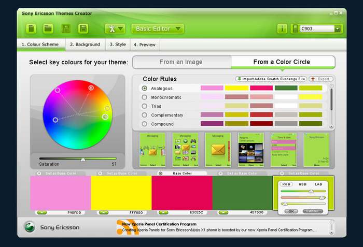Select the yellow-green handle on the color wheel
The height and width of the screenshot is (247, 363).
(105, 117)
